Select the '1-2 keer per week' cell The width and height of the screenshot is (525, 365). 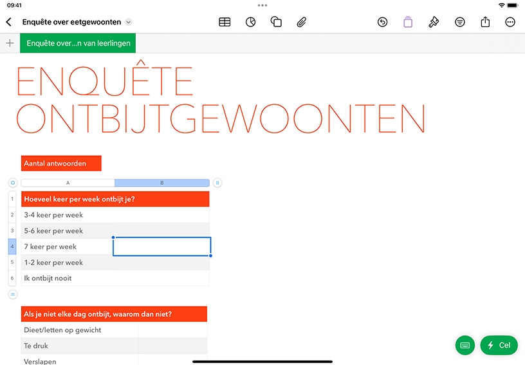68,262
